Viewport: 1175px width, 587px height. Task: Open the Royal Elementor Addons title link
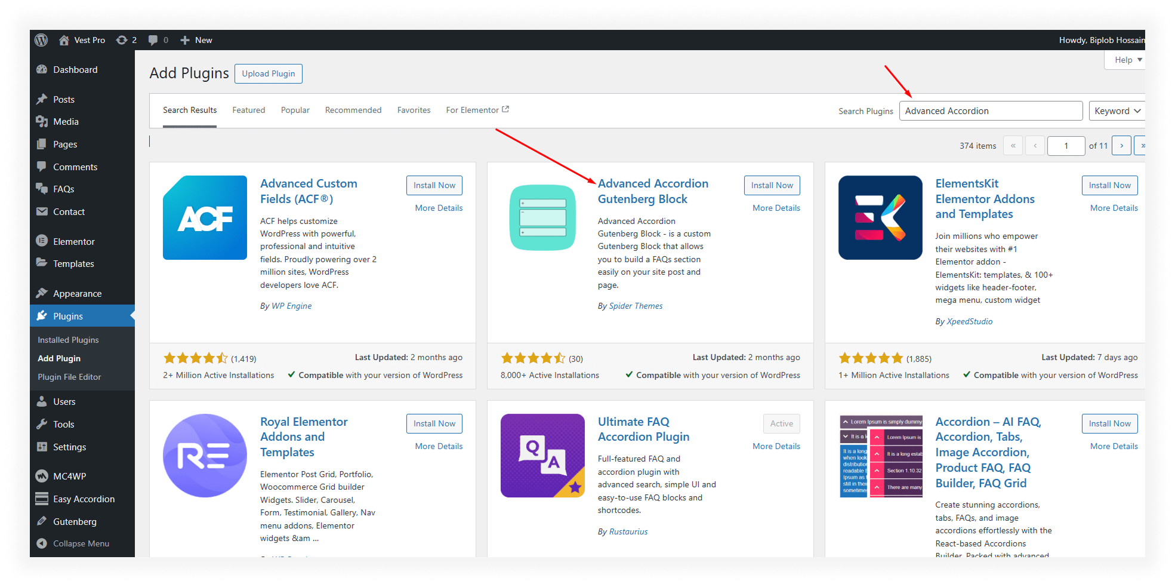coord(304,437)
